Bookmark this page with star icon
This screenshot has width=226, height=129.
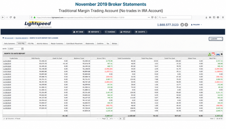click(155, 17)
